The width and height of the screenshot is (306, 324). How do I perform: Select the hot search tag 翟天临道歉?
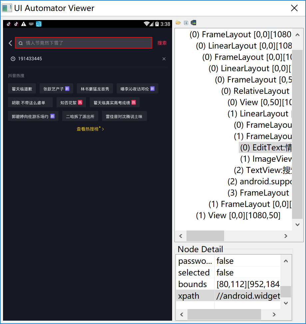point(22,88)
